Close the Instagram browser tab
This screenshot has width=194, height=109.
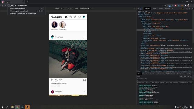pos(23,2)
